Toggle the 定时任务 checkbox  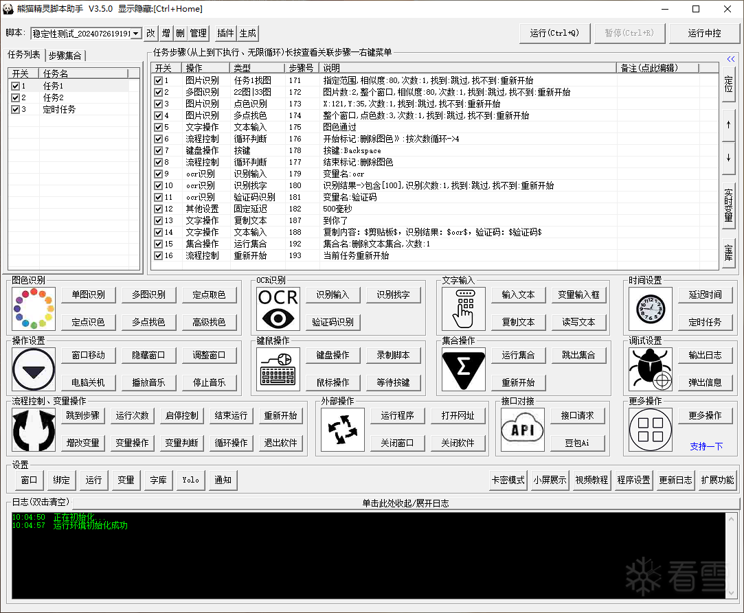click(x=15, y=110)
